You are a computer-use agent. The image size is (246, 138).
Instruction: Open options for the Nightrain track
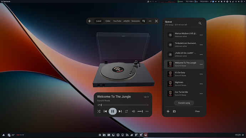click(201, 84)
